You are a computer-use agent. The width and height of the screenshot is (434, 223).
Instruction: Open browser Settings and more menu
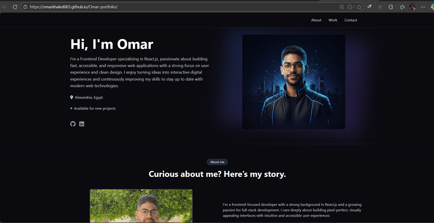pos(423,7)
